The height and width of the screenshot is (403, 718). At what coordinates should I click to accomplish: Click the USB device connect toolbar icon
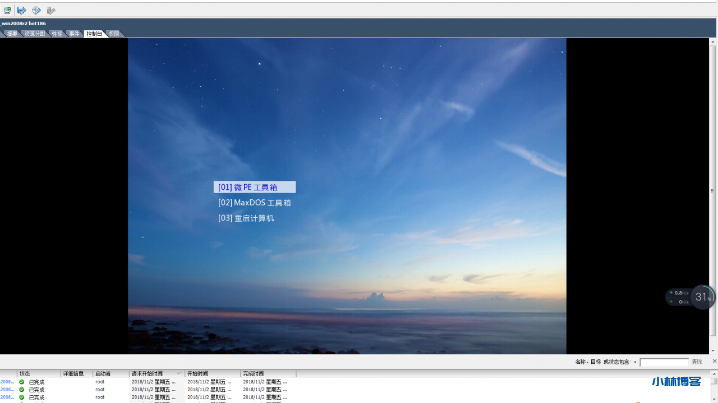51,10
